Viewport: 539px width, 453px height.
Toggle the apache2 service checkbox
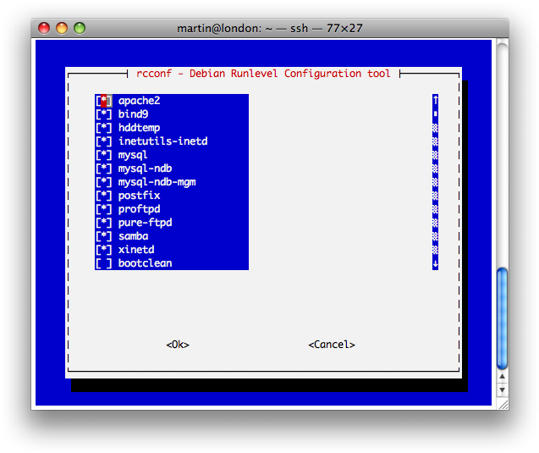104,101
